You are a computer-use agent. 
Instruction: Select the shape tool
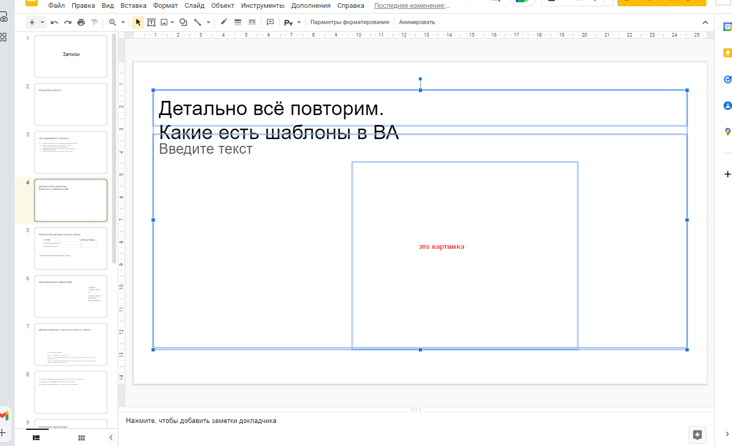pyautogui.click(x=183, y=22)
